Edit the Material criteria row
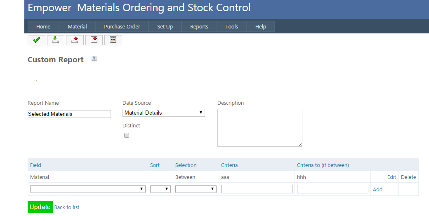Screen dimensions: 429x221 tap(391, 177)
